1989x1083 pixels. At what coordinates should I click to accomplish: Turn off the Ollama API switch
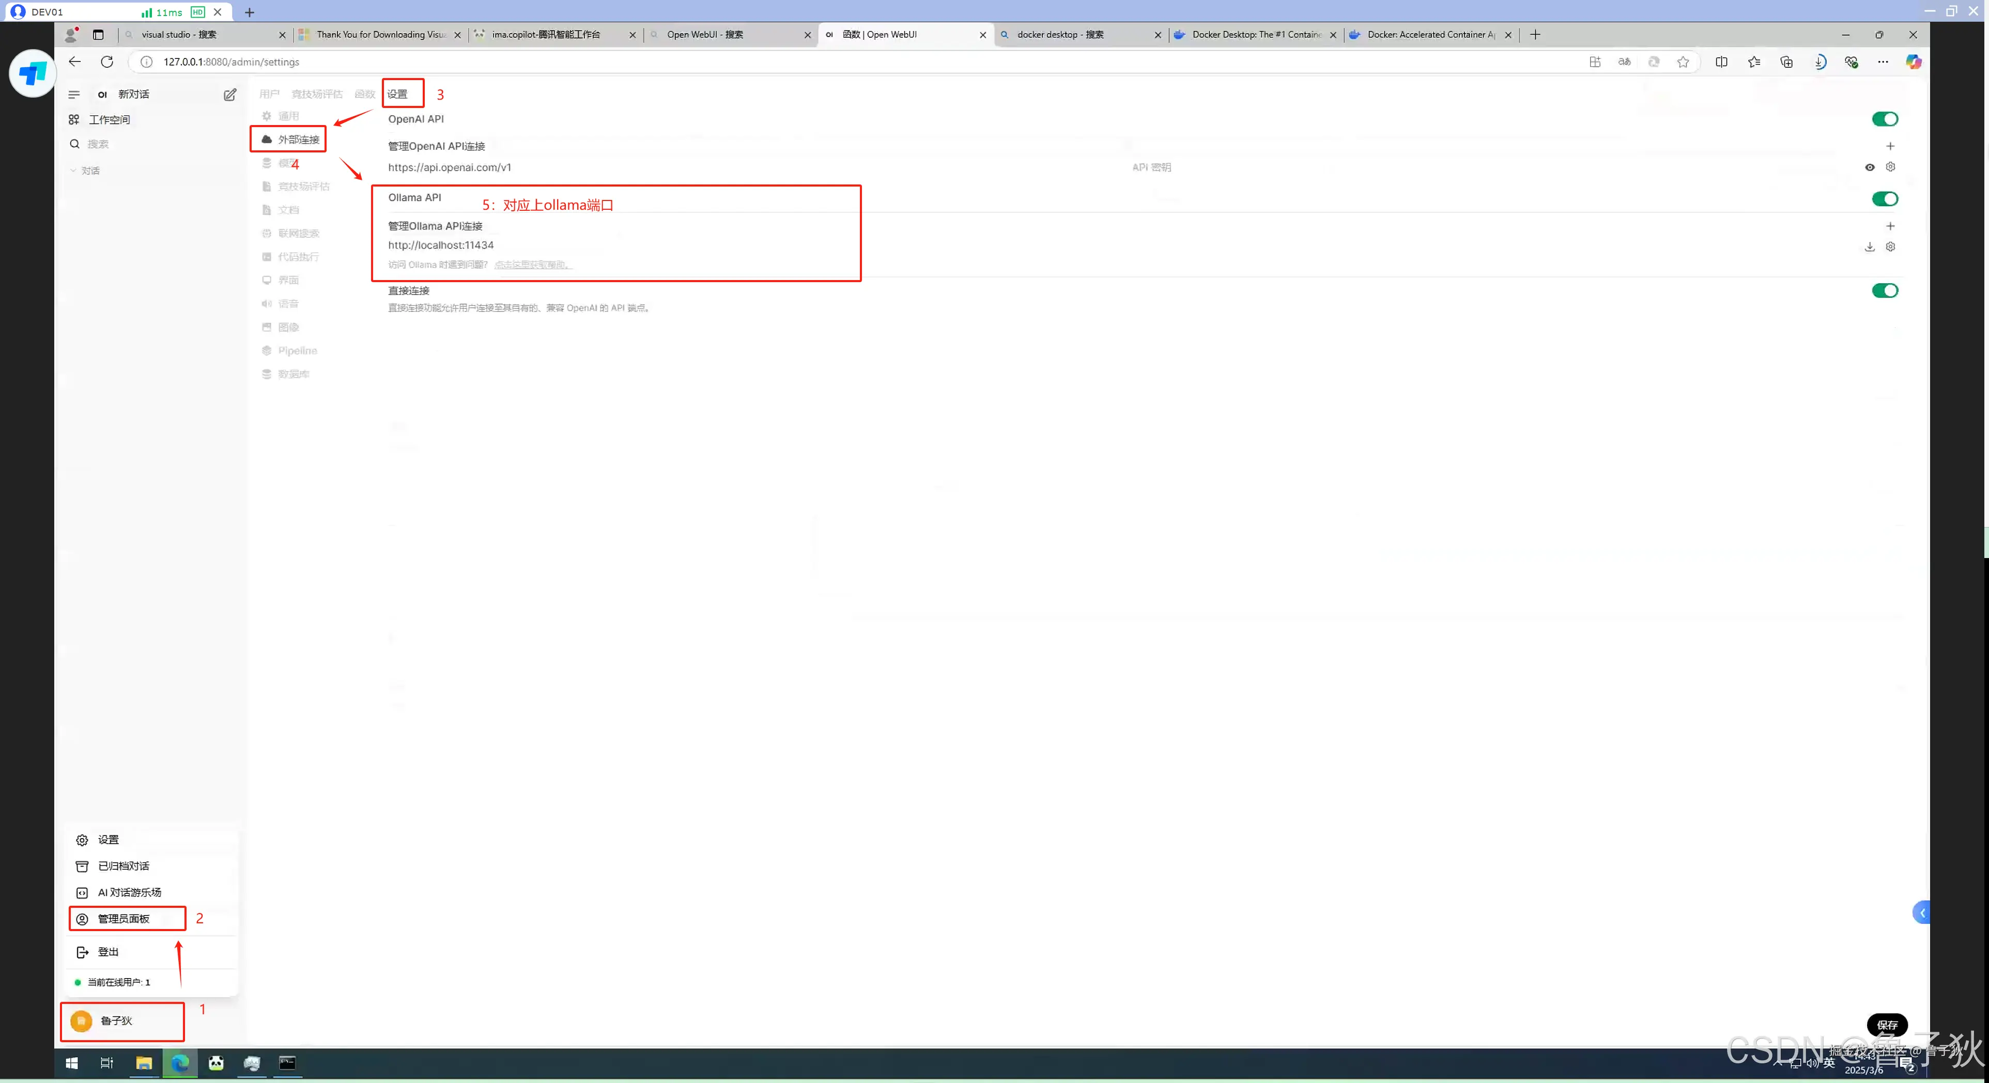click(x=1884, y=199)
